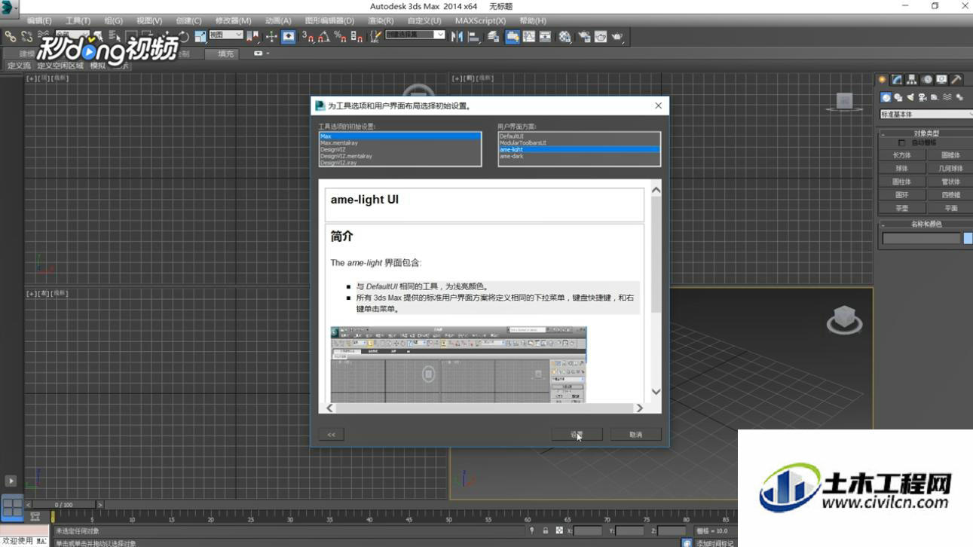Open the 视图 reference coordinate dropdown

(x=226, y=35)
